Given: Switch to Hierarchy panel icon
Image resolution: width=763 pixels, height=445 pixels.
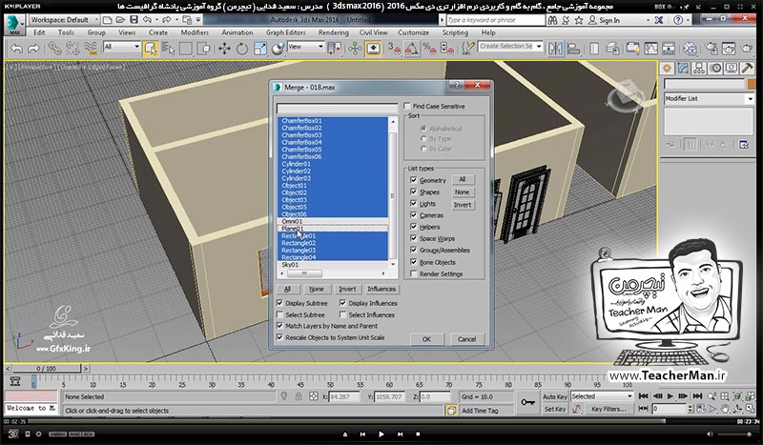Looking at the screenshot, I should coord(699,69).
